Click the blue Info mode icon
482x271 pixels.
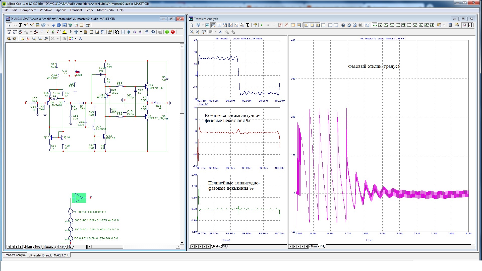(59, 25)
